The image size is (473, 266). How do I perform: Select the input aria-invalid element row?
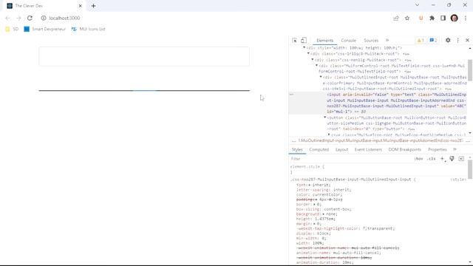(378, 103)
